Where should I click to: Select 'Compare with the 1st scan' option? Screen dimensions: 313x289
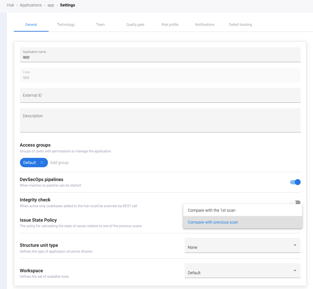click(x=211, y=210)
